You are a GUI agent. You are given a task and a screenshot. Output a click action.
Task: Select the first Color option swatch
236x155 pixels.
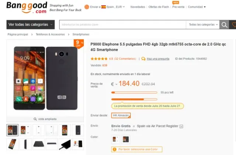coord(115,139)
